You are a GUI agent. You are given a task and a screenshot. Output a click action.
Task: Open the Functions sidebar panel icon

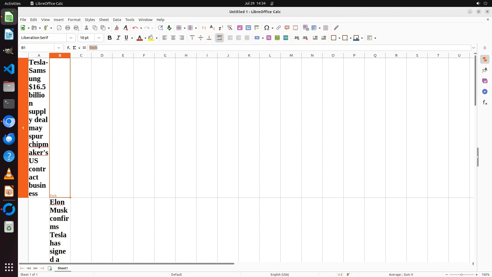pyautogui.click(x=485, y=103)
